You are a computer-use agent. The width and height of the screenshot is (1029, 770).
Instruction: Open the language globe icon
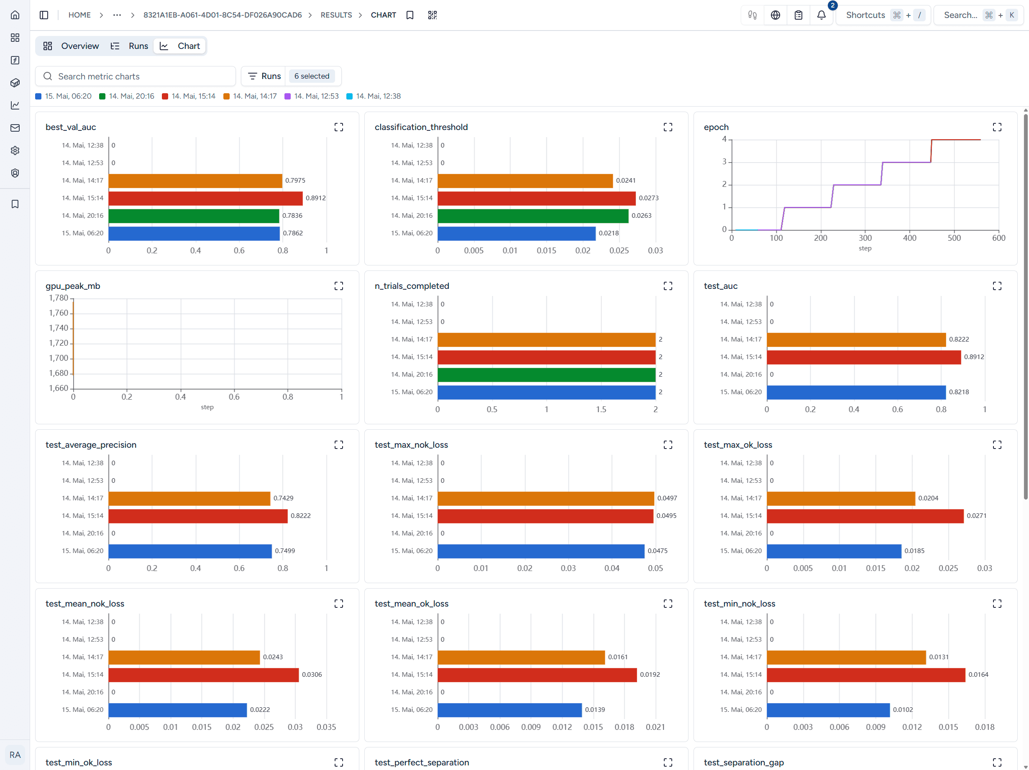[x=776, y=15]
